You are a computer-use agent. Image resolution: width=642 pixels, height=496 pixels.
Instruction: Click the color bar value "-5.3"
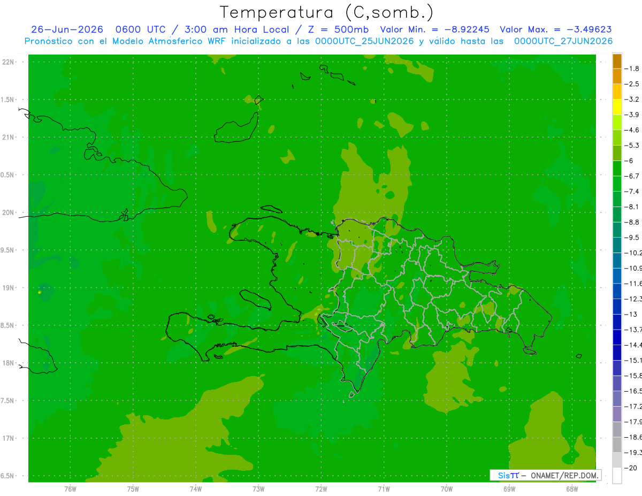[632, 146]
